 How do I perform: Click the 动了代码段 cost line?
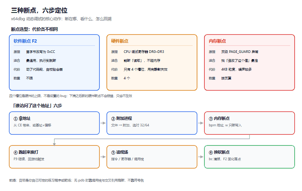tap(44, 69)
